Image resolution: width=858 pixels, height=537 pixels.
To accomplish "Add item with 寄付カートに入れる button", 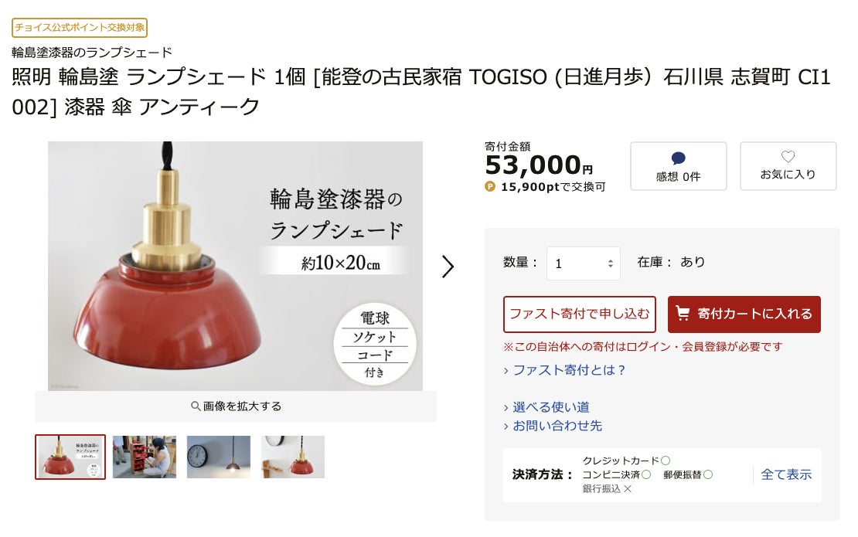I will [x=744, y=314].
